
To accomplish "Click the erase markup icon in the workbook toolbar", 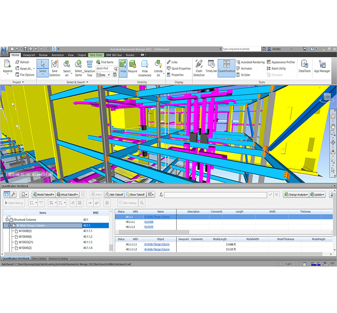I will tap(97, 203).
